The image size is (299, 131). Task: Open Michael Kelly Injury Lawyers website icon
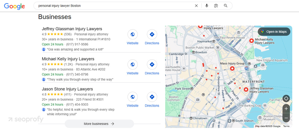pos(132,65)
